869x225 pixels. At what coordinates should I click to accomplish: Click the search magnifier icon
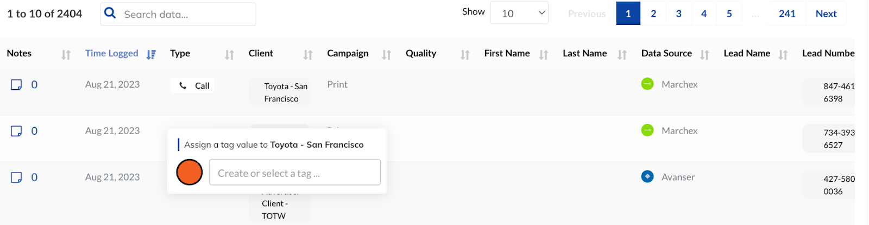tap(110, 13)
